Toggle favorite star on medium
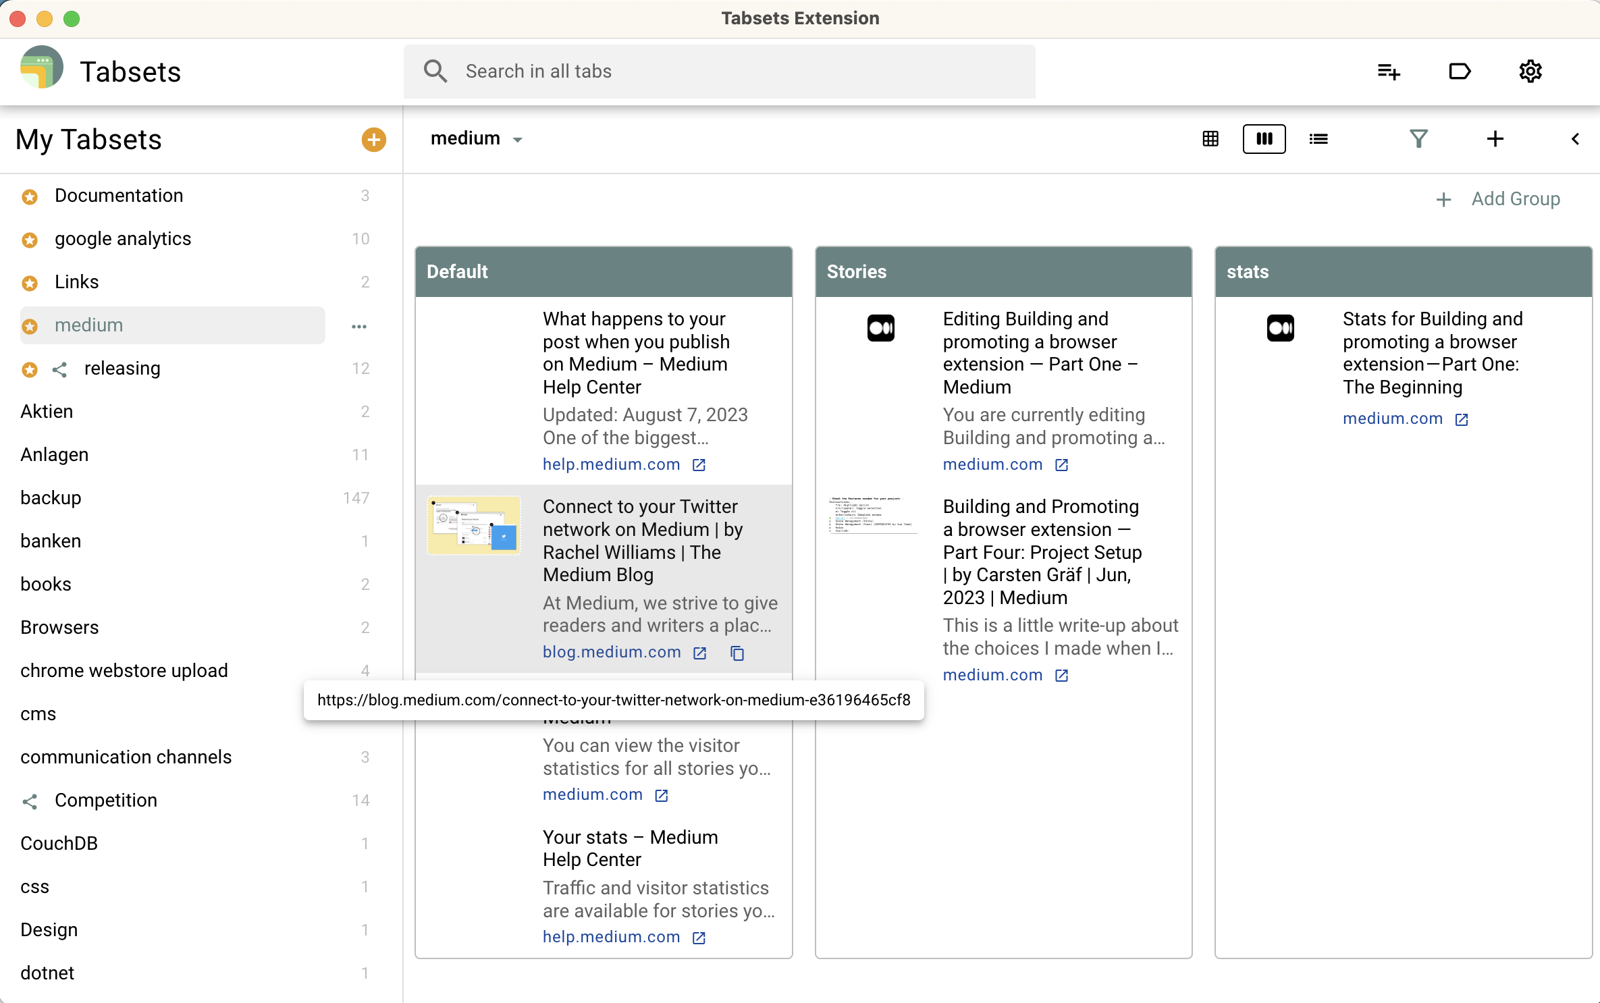Screen dimensions: 1600x1003 [x=30, y=326]
